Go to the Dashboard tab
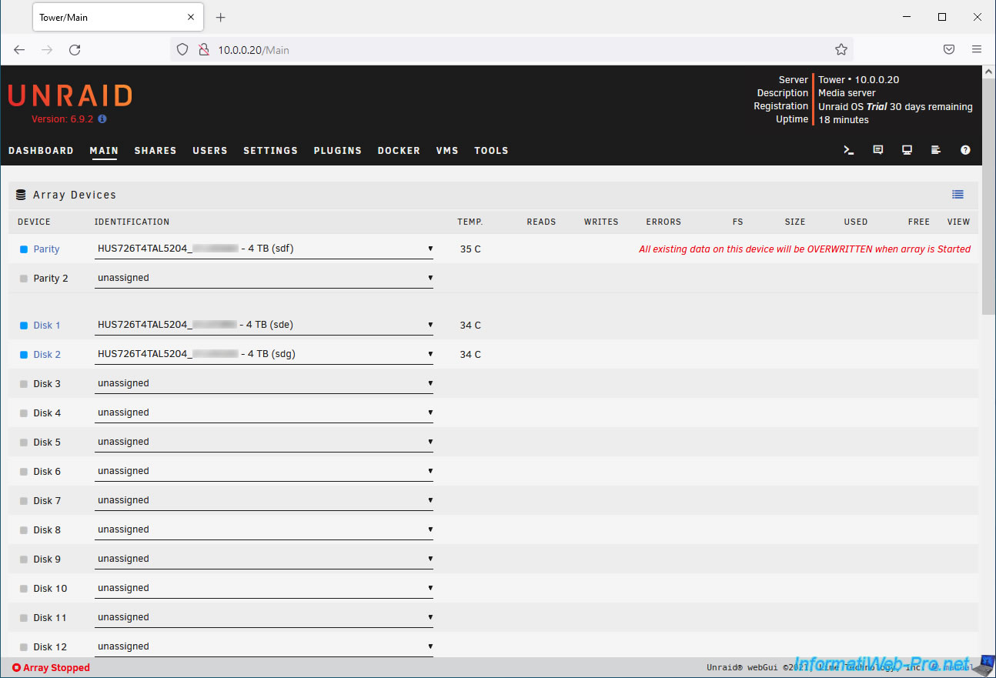The image size is (996, 678). tap(41, 151)
